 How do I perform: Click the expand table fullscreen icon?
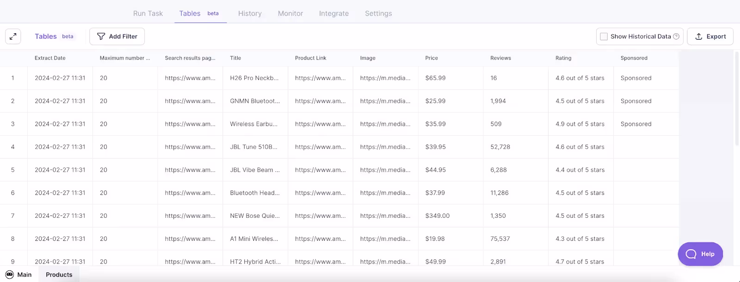(x=13, y=36)
